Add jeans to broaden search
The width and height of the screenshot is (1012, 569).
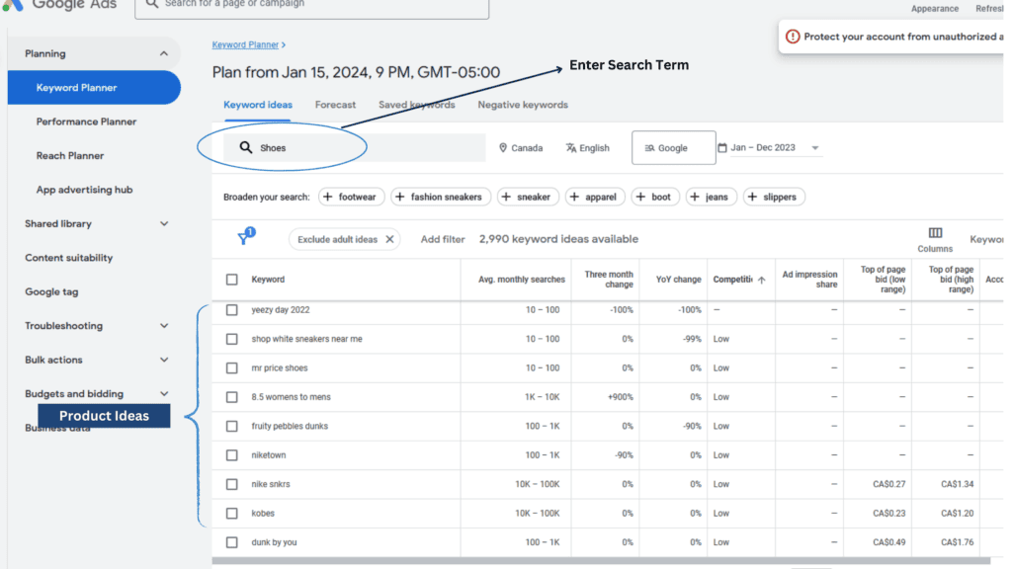click(712, 197)
